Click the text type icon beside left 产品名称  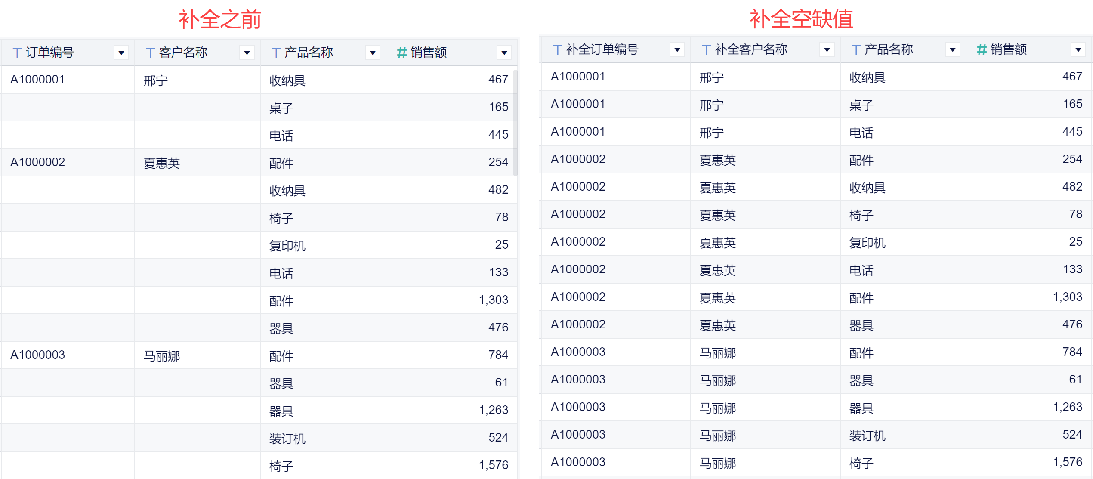276,53
